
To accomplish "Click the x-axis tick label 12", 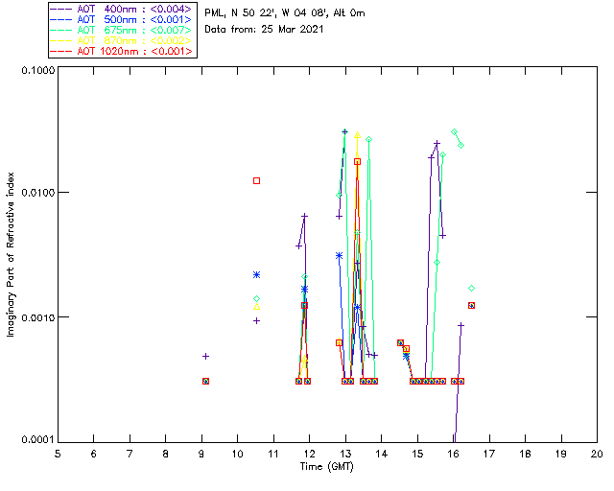I will (x=309, y=454).
